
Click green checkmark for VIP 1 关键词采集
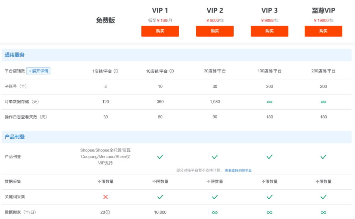(160, 197)
